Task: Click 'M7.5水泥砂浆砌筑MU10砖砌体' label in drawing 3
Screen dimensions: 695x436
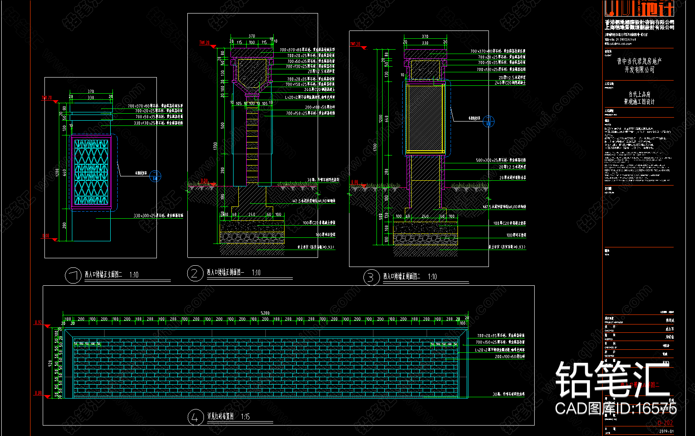Action: click(505, 207)
